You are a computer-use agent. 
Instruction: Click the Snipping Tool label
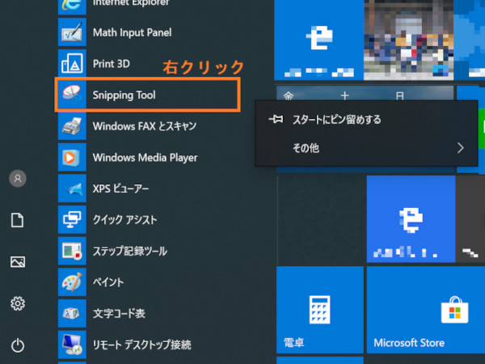click(124, 95)
